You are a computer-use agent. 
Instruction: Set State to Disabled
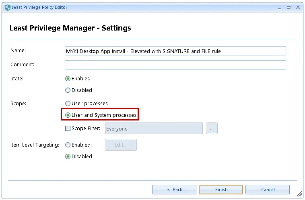tap(68, 90)
